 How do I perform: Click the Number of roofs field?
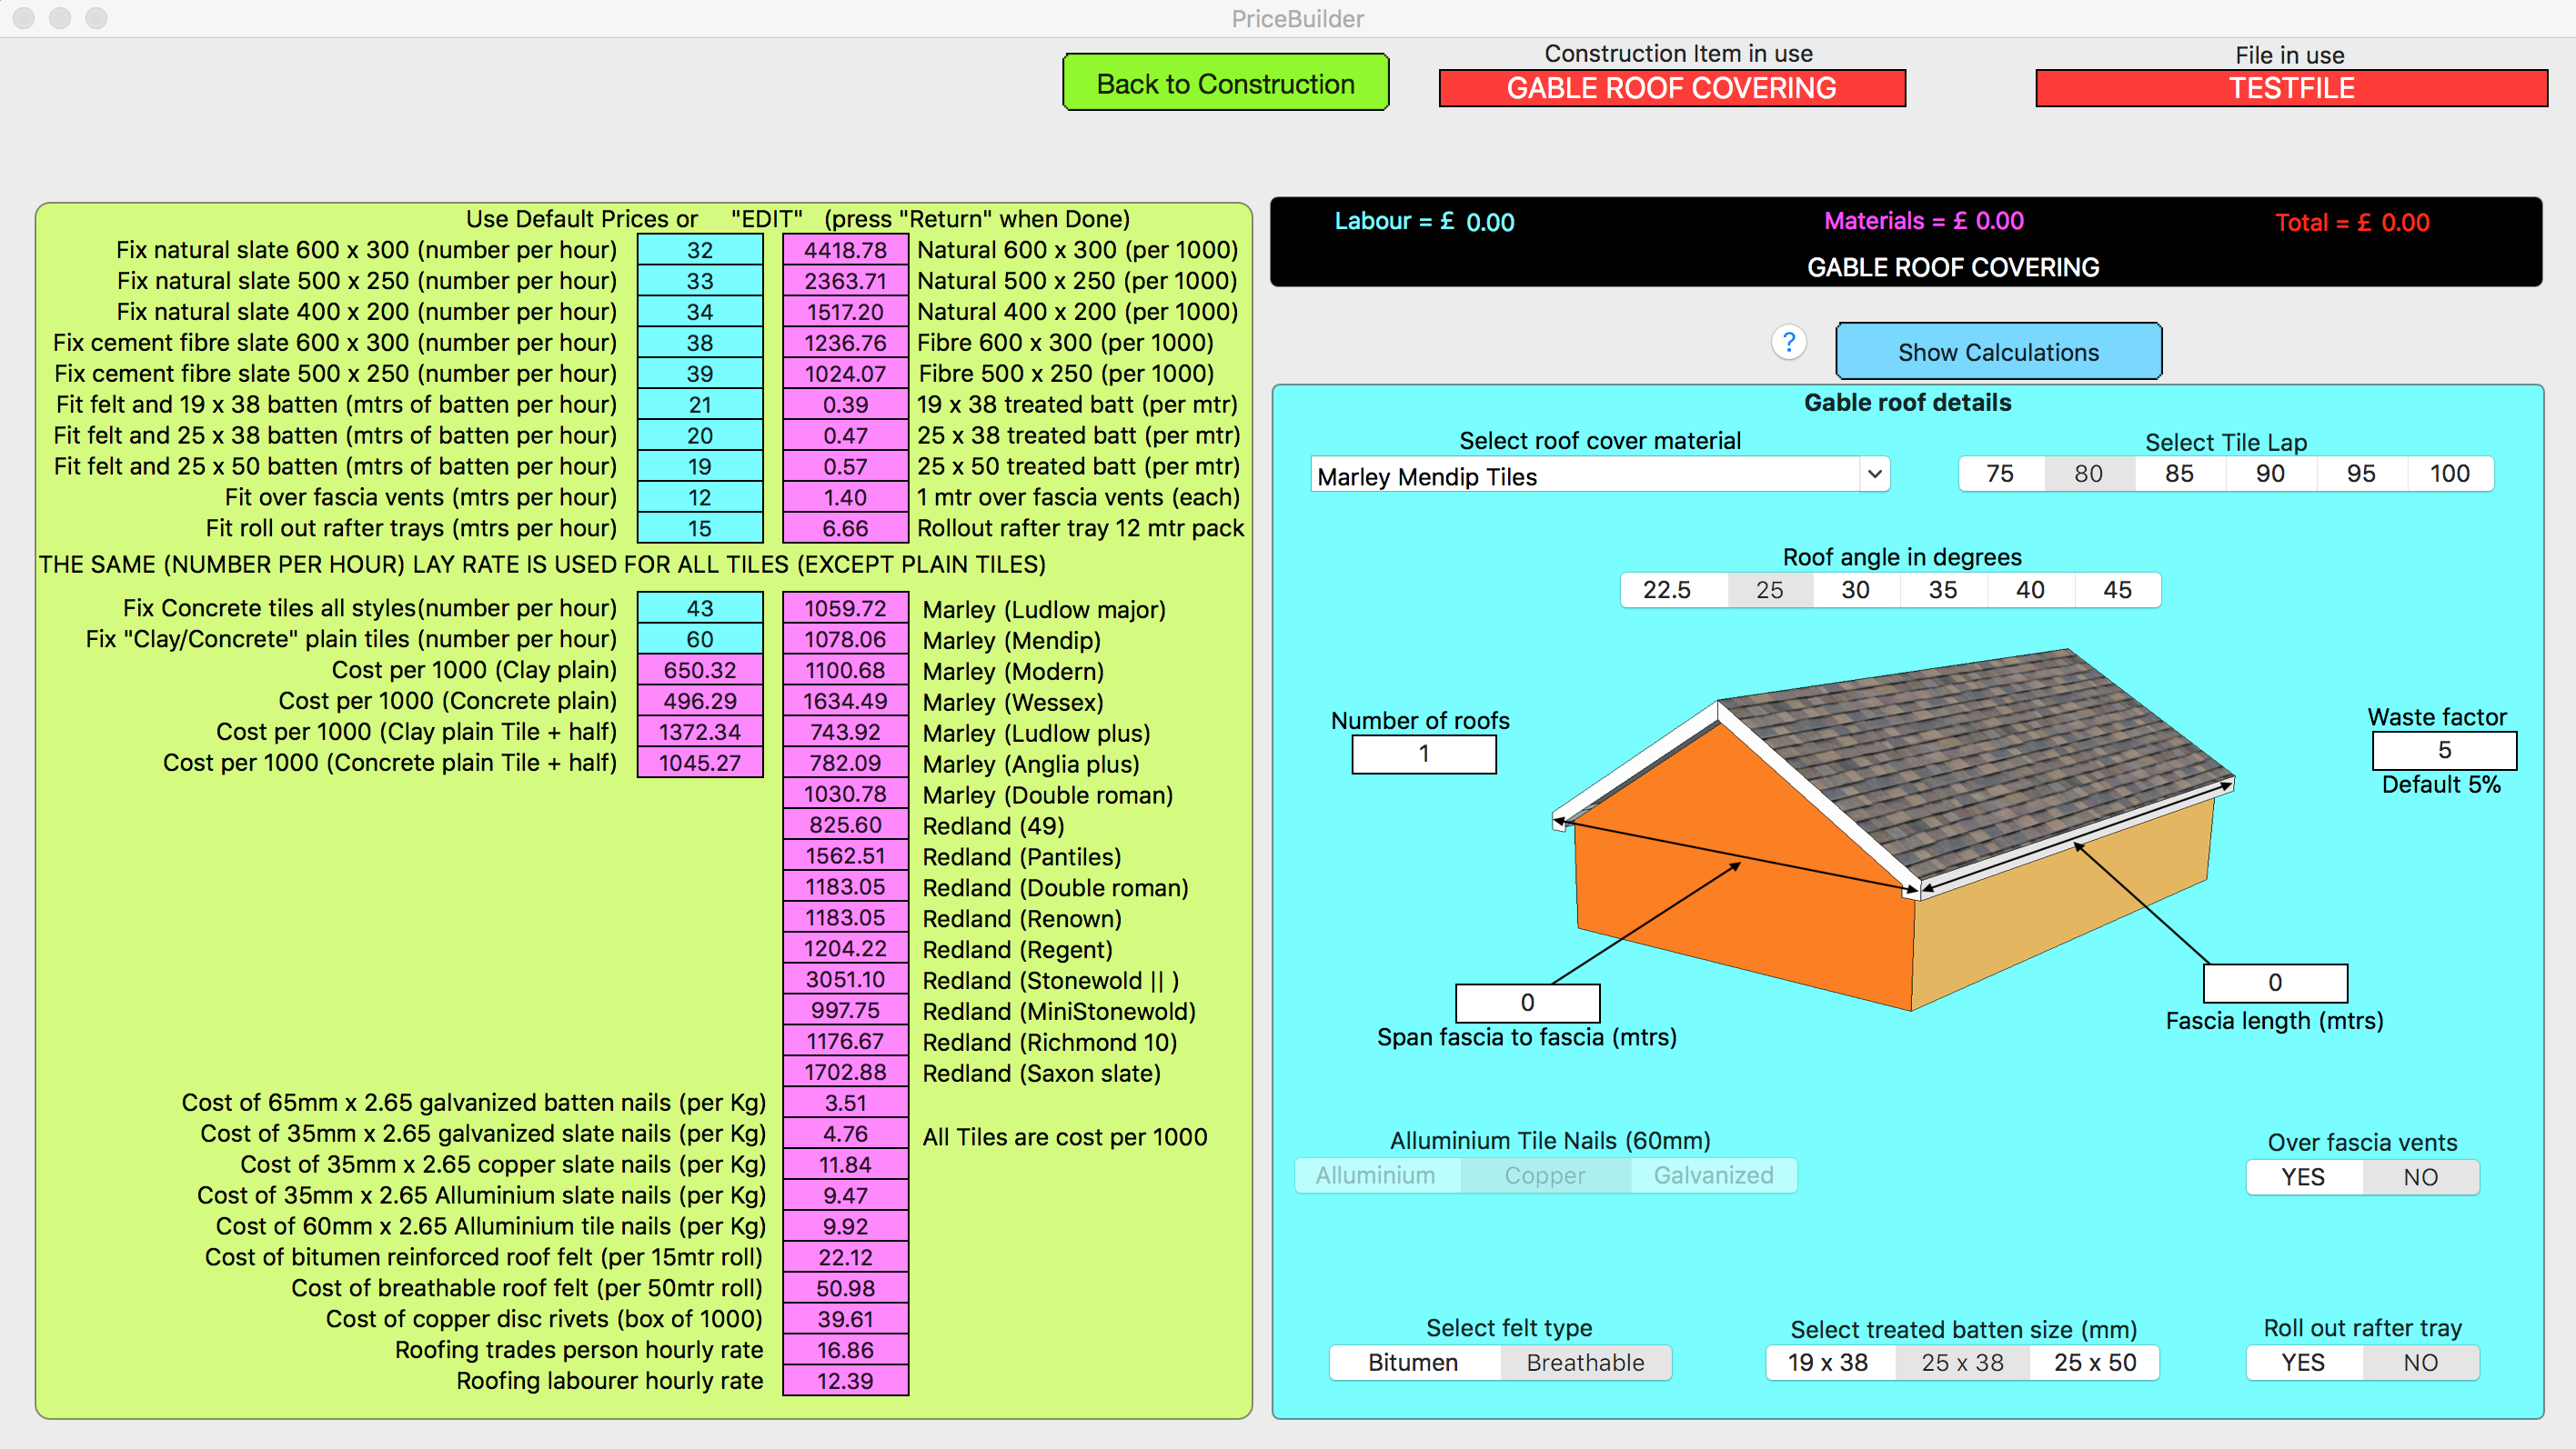tap(1424, 754)
